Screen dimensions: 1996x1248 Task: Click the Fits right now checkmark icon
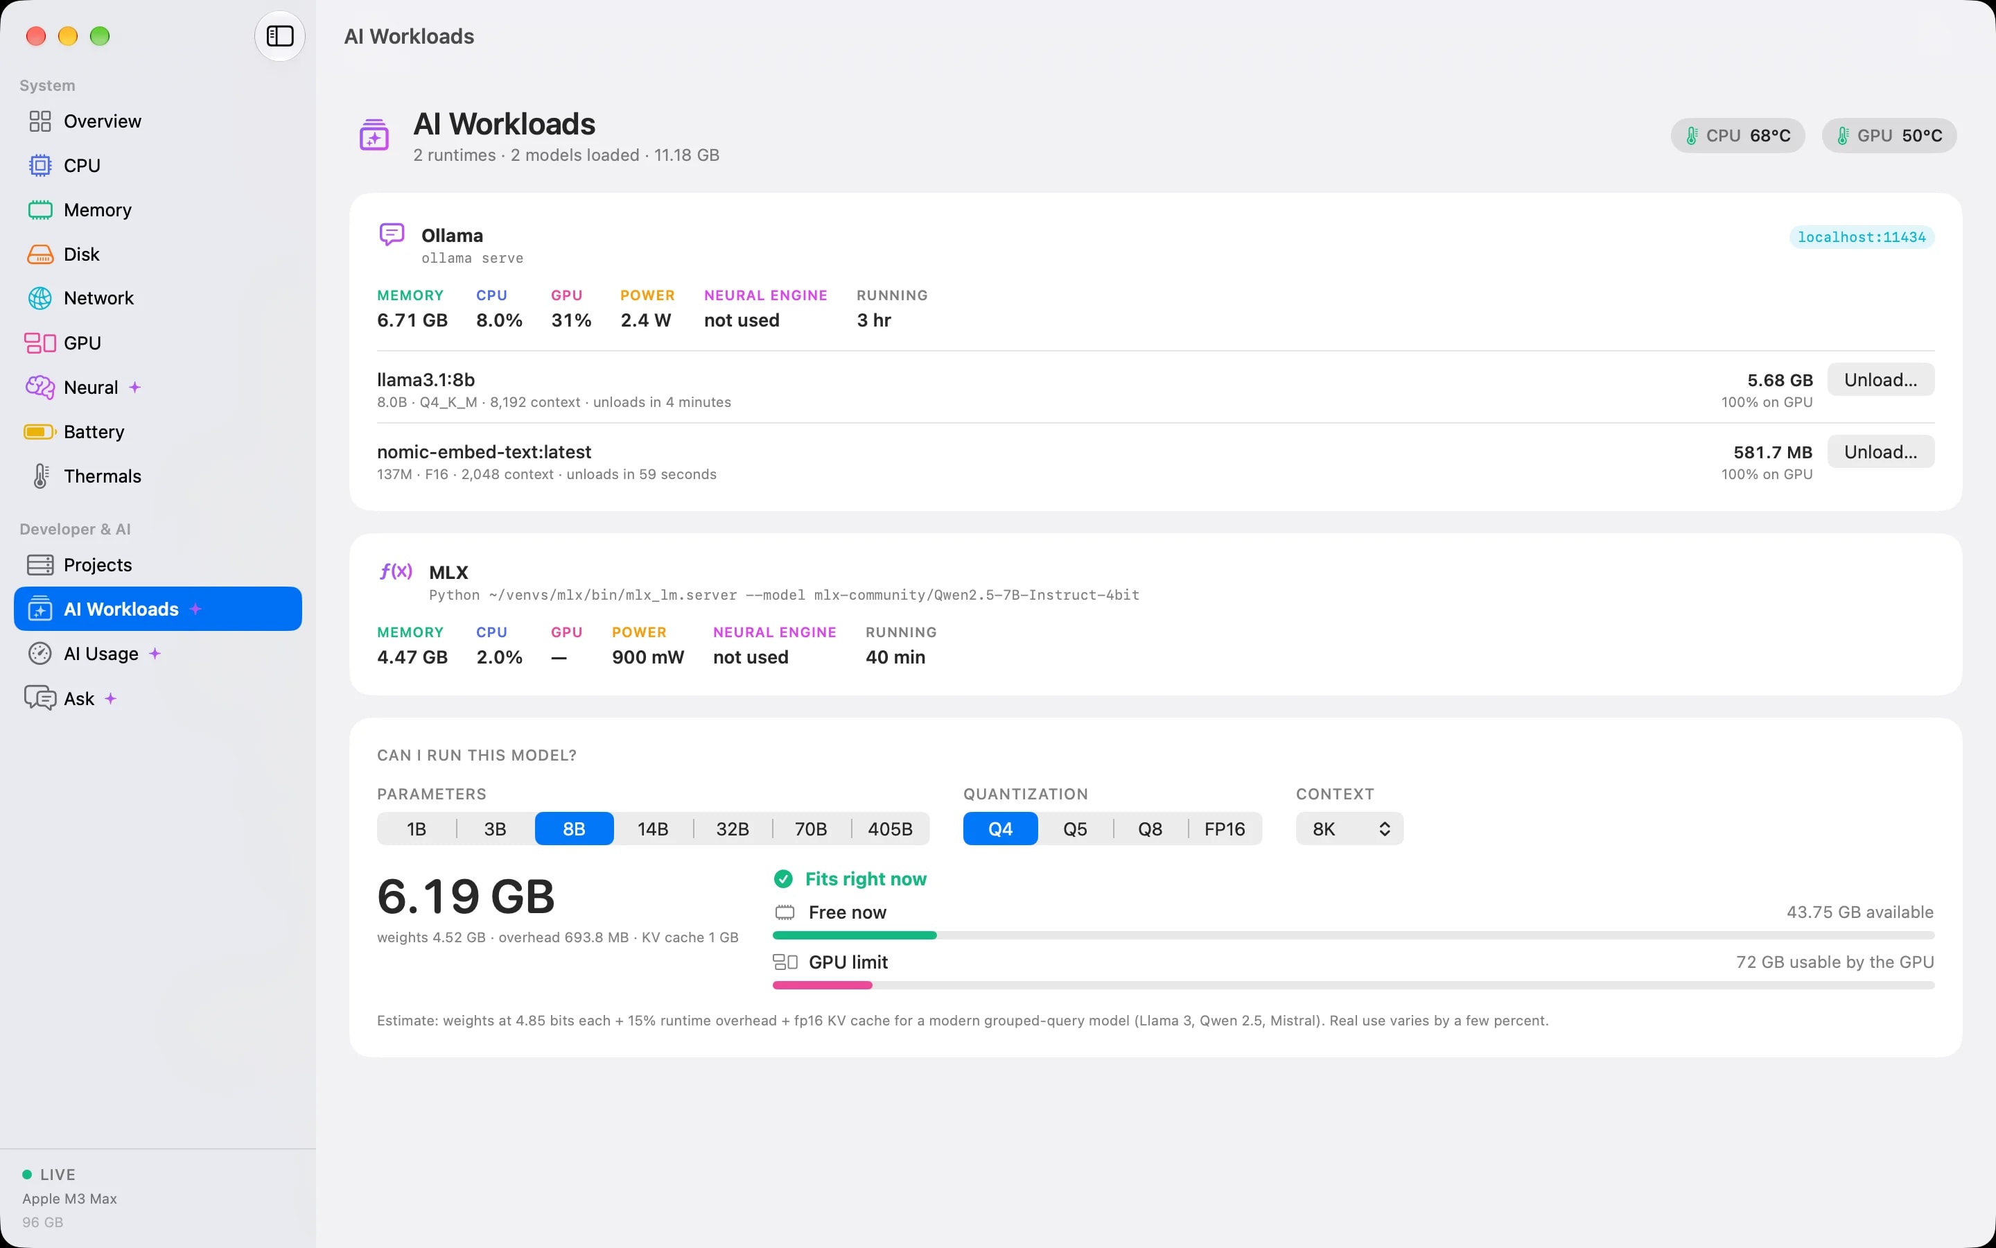click(782, 879)
